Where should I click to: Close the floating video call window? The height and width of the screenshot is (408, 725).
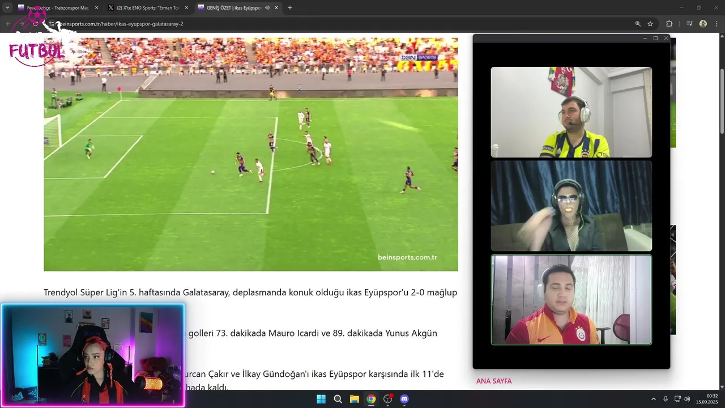[666, 38]
